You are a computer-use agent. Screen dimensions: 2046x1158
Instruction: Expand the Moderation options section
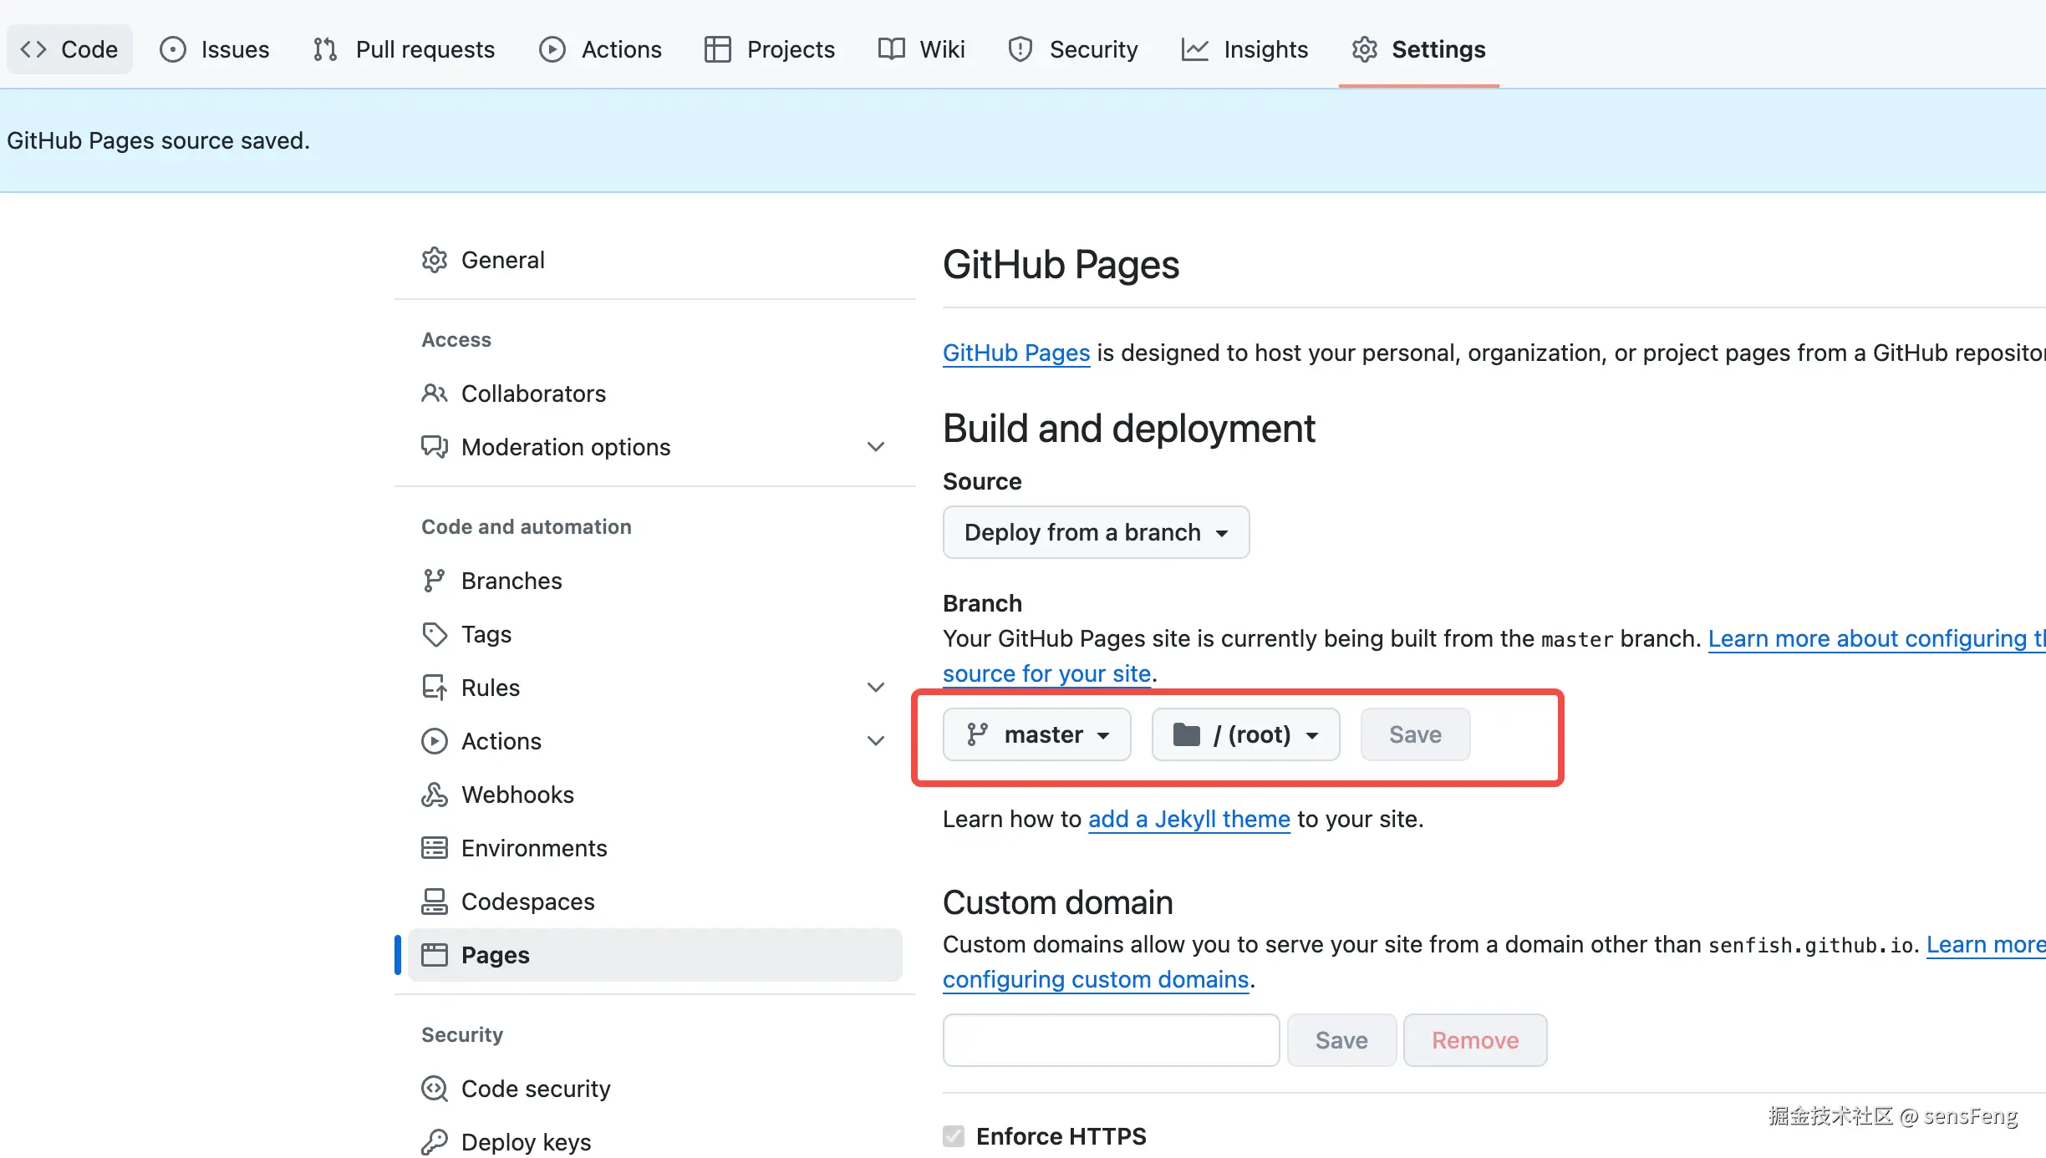(875, 447)
